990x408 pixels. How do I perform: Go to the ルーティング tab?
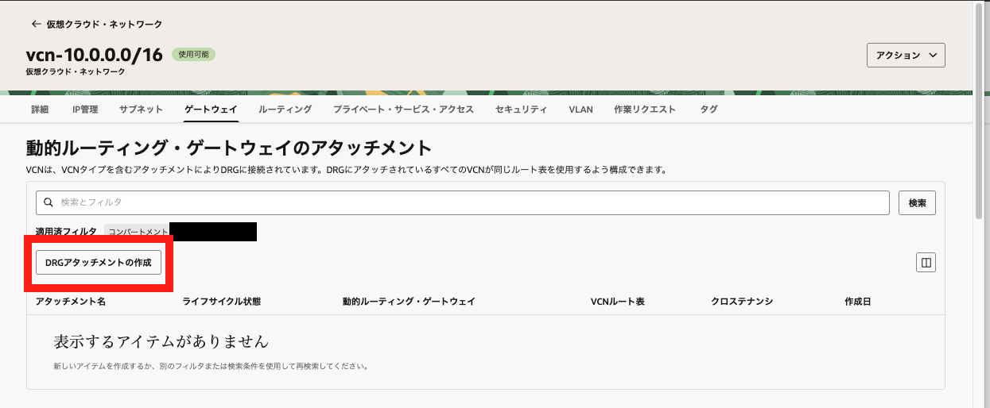coord(285,110)
